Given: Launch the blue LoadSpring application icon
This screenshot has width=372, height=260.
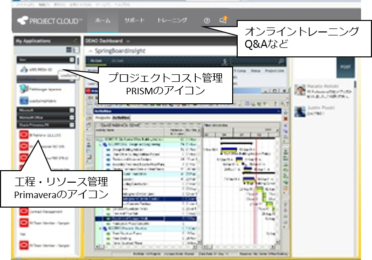Looking at the screenshot, I should pos(24,101).
